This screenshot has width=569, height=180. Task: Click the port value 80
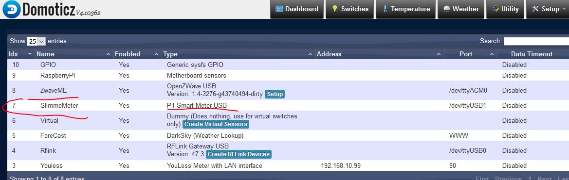pyautogui.click(x=453, y=165)
